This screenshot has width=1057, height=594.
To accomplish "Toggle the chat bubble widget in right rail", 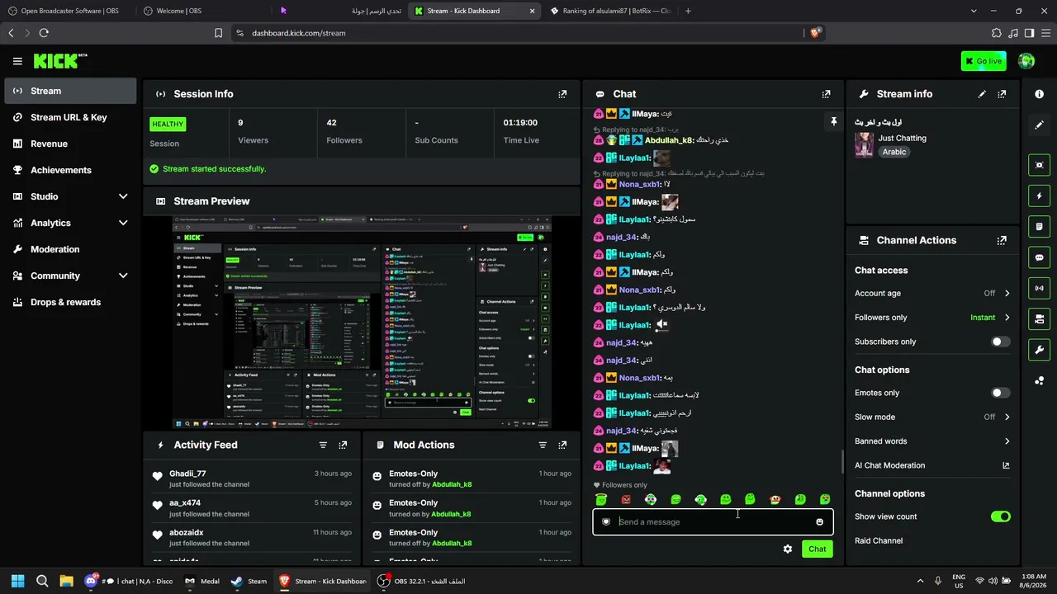I will pyautogui.click(x=1039, y=257).
